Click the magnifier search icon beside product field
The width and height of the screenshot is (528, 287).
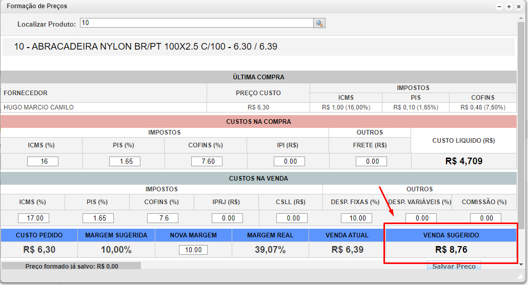(x=319, y=23)
